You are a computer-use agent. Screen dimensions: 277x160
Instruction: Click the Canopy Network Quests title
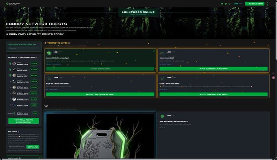pos(36,24)
